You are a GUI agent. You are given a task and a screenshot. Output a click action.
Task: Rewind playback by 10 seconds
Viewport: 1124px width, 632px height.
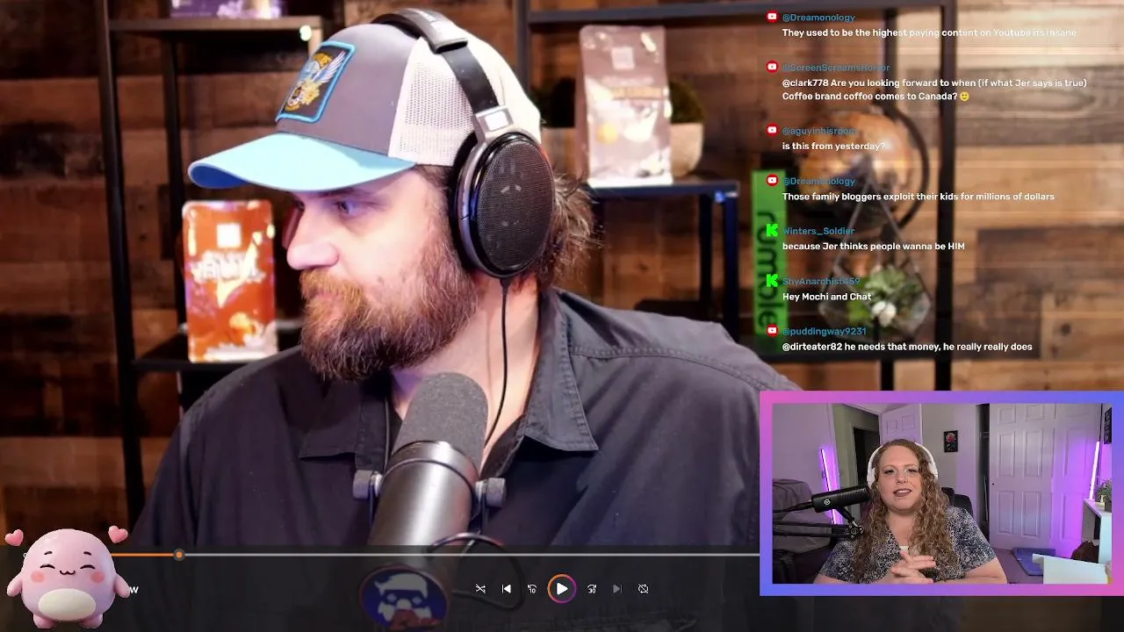(532, 589)
